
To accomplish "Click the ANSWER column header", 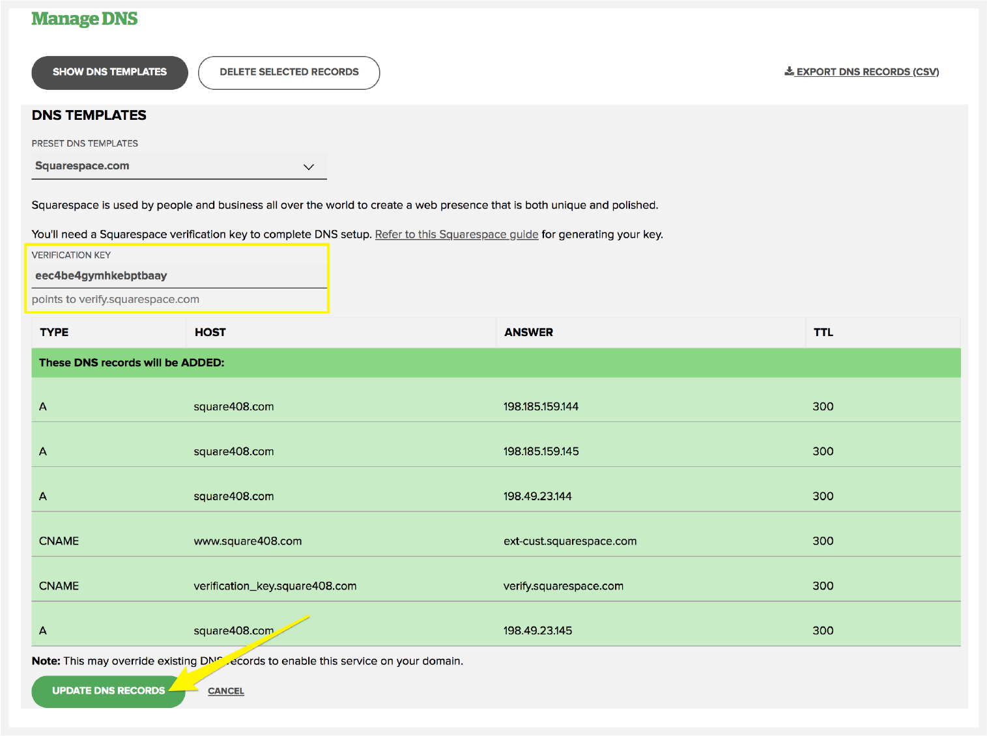I will pyautogui.click(x=528, y=332).
